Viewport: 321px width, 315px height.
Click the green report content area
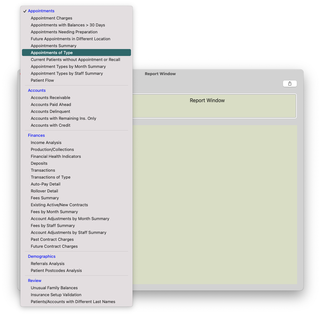point(215,205)
